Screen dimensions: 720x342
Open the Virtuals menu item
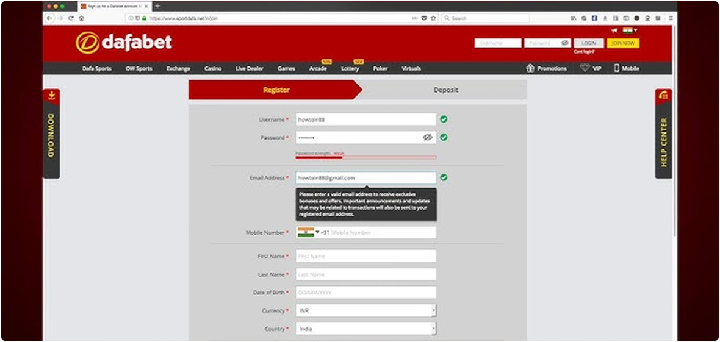(x=411, y=68)
